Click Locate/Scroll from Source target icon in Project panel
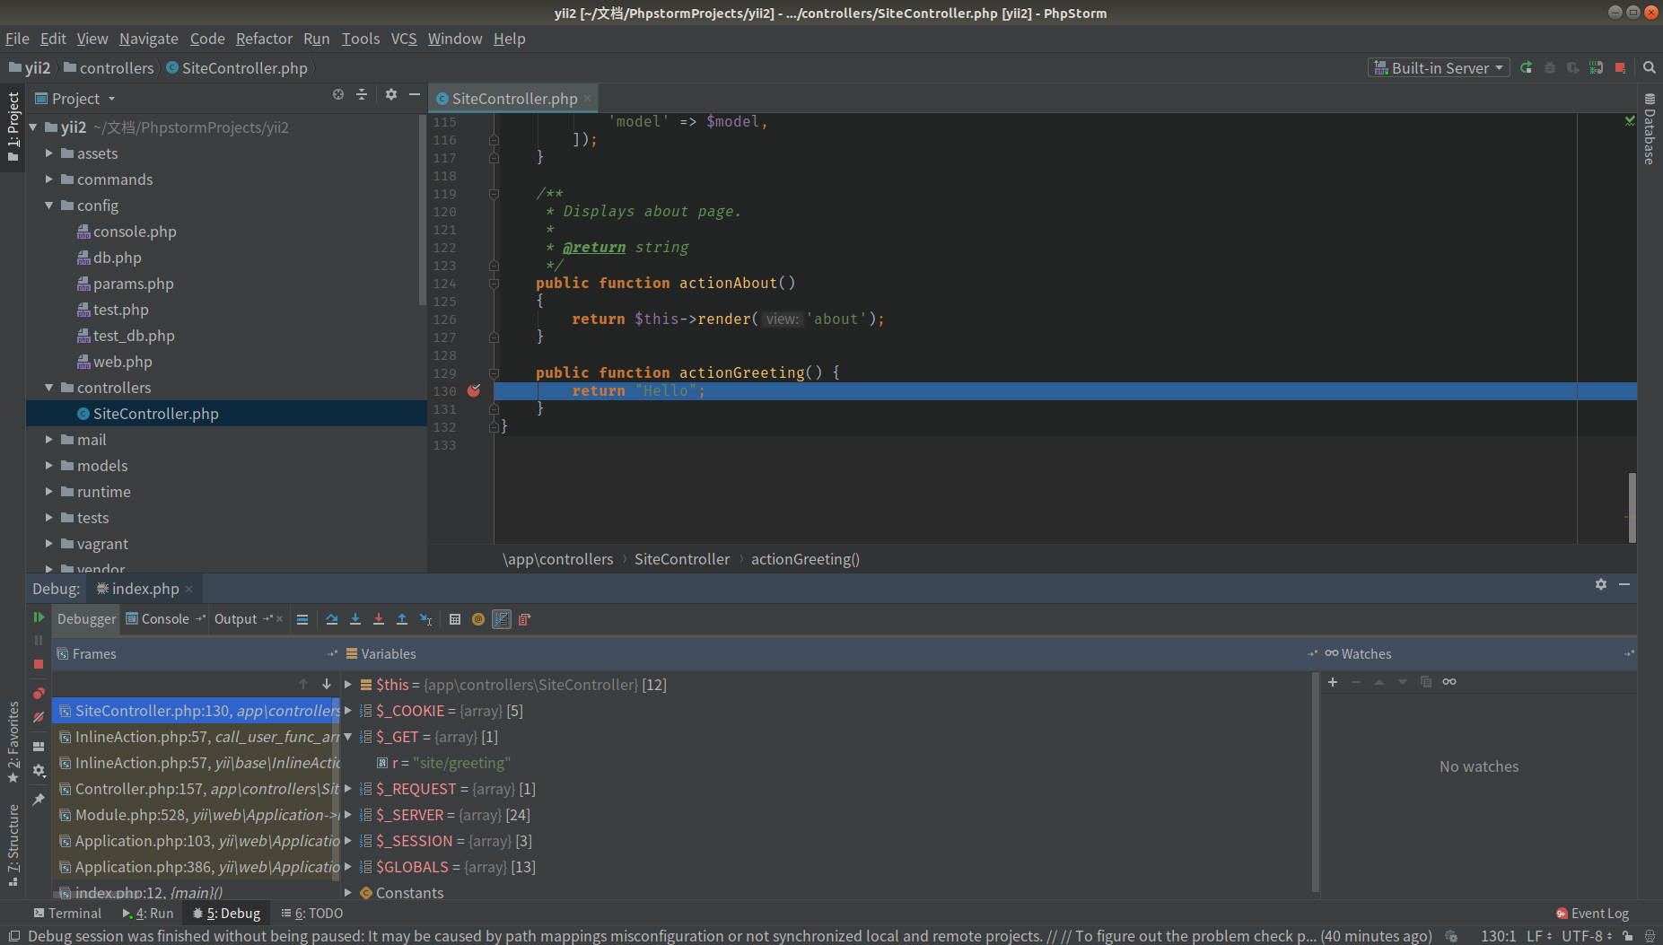Image resolution: width=1663 pixels, height=945 pixels. (338, 94)
